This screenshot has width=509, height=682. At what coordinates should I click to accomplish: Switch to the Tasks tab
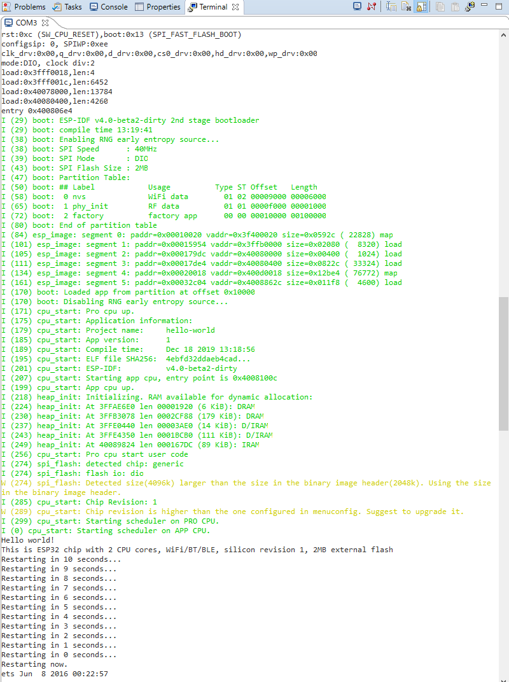pyautogui.click(x=67, y=7)
